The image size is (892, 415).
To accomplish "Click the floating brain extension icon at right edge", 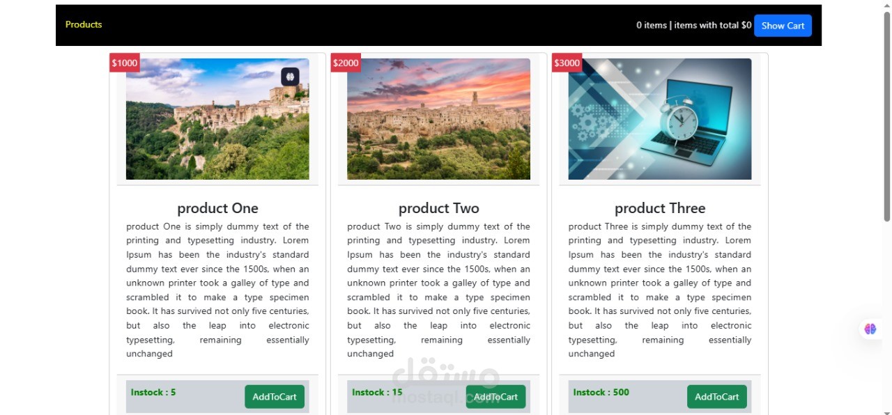I will click(870, 329).
